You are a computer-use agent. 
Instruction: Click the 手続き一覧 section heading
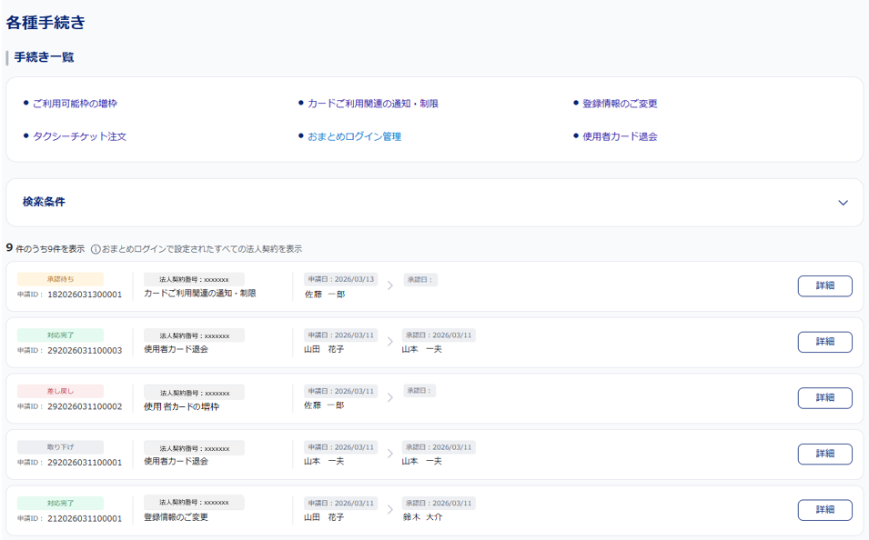click(44, 57)
